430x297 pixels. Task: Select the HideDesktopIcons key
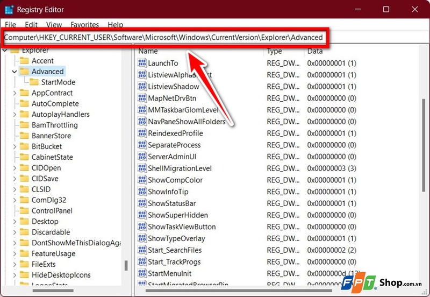[x=61, y=275]
